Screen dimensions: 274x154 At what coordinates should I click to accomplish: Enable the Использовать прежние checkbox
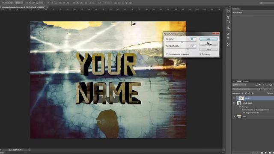pyautogui.click(x=167, y=54)
